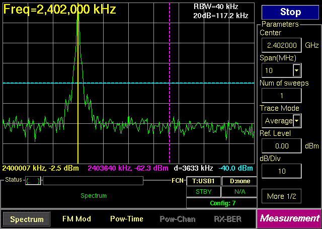The height and width of the screenshot is (229, 322).
Task: Select the Span value 10 box
Action: coord(282,70)
